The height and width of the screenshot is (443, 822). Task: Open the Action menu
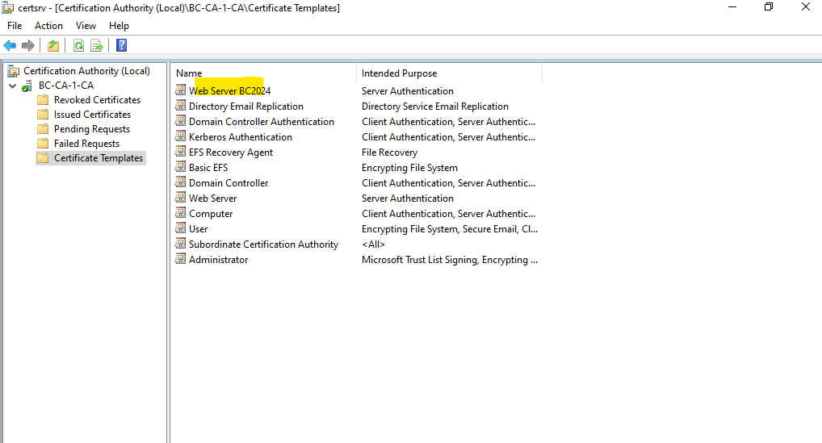[48, 26]
